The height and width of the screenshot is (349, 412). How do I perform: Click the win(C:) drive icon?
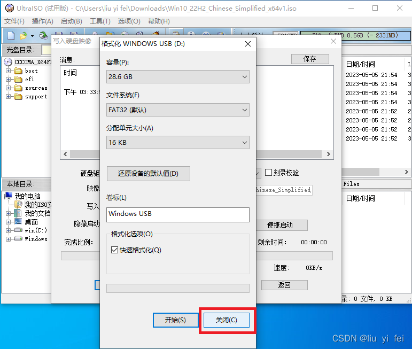[x=18, y=230]
